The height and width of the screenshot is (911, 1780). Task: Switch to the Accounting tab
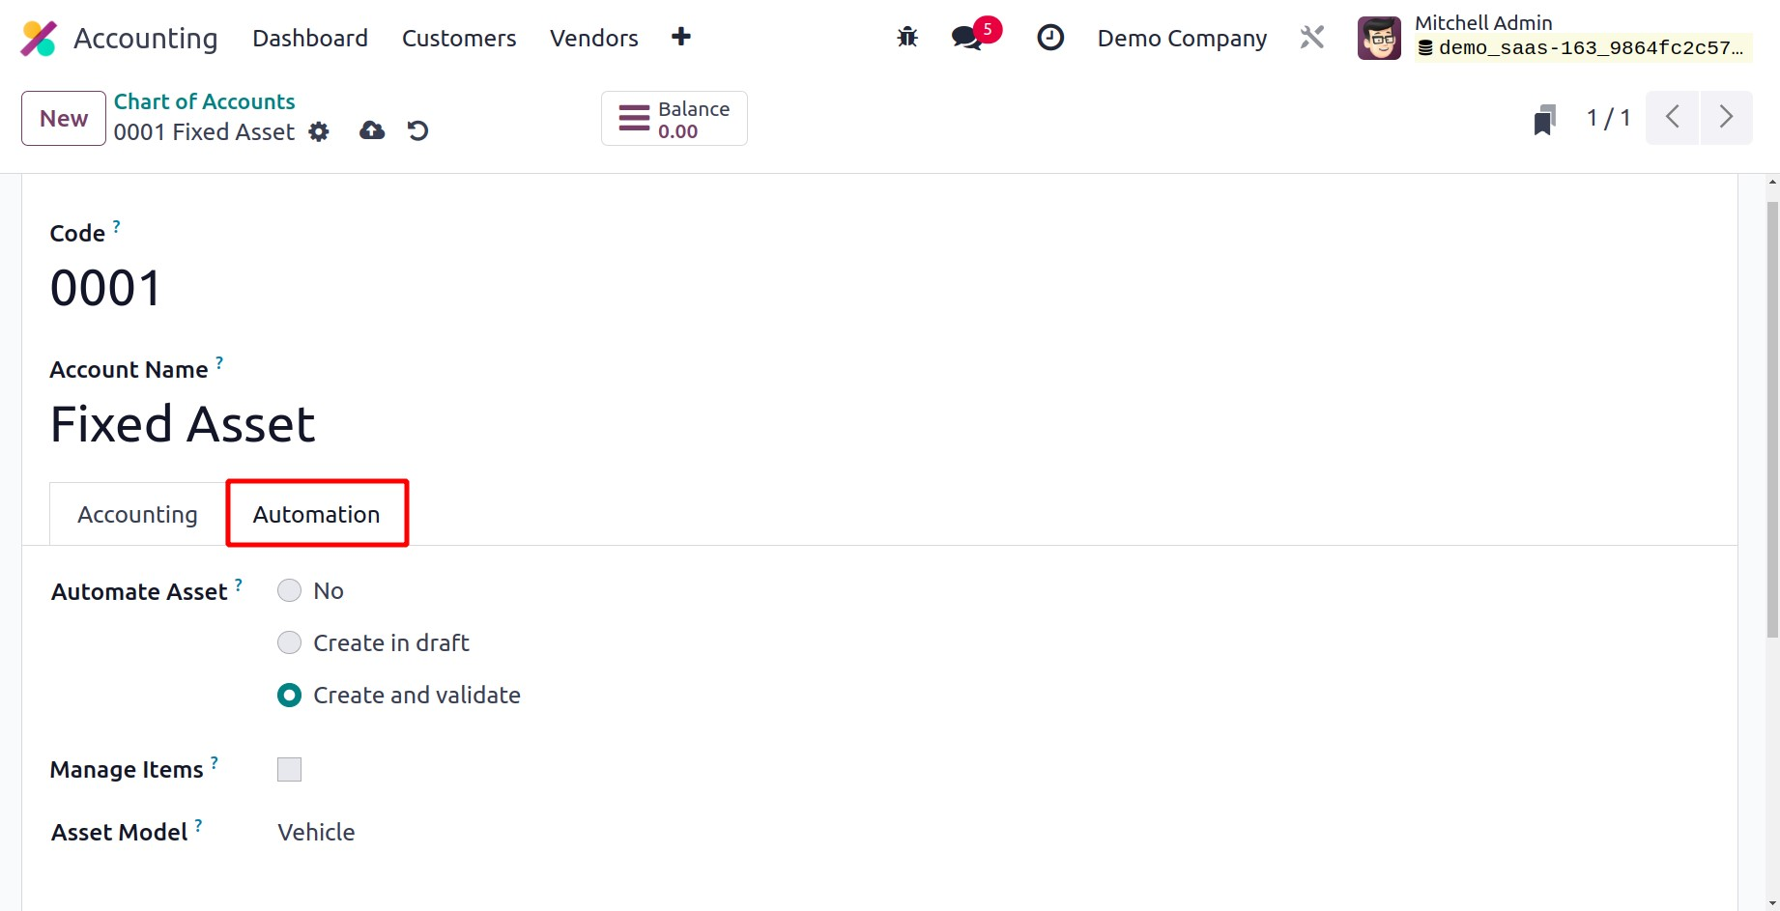pyautogui.click(x=137, y=515)
